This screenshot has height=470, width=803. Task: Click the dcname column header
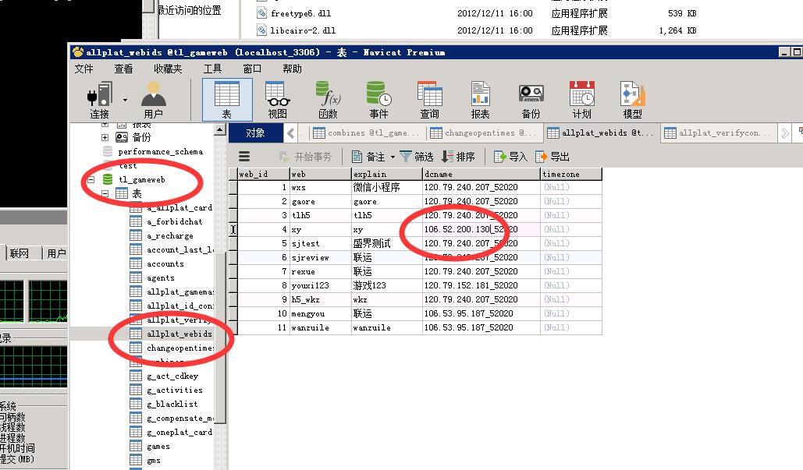point(480,174)
